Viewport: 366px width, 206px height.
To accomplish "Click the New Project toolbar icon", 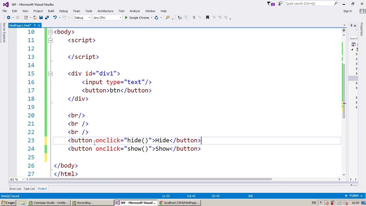I will [x=26, y=18].
